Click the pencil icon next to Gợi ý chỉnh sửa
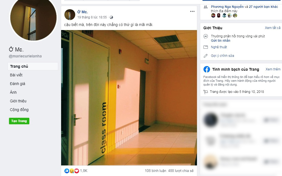Screen dimensions: 282x176 click(x=206, y=56)
